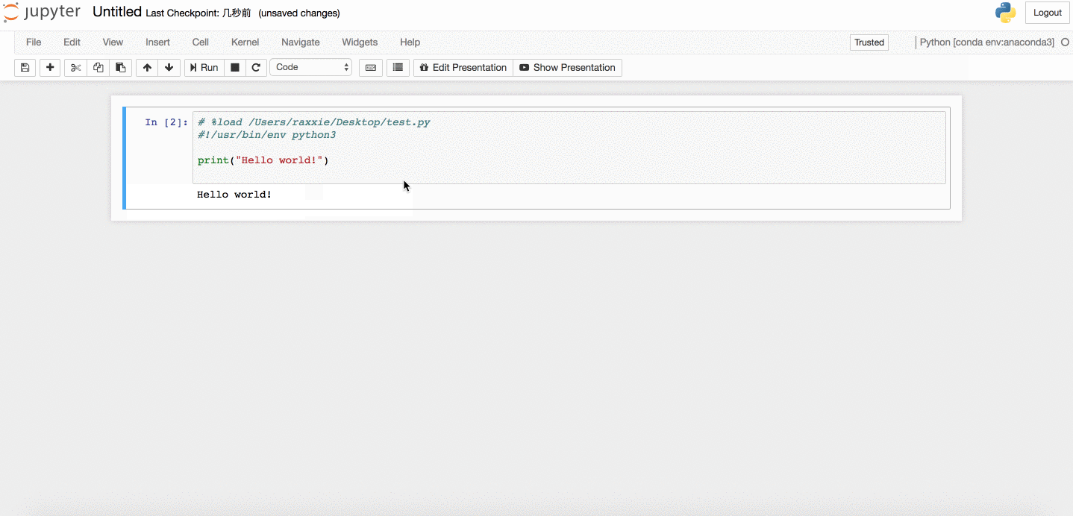This screenshot has width=1073, height=516.
Task: Click the Trusted notebook indicator
Action: [869, 43]
